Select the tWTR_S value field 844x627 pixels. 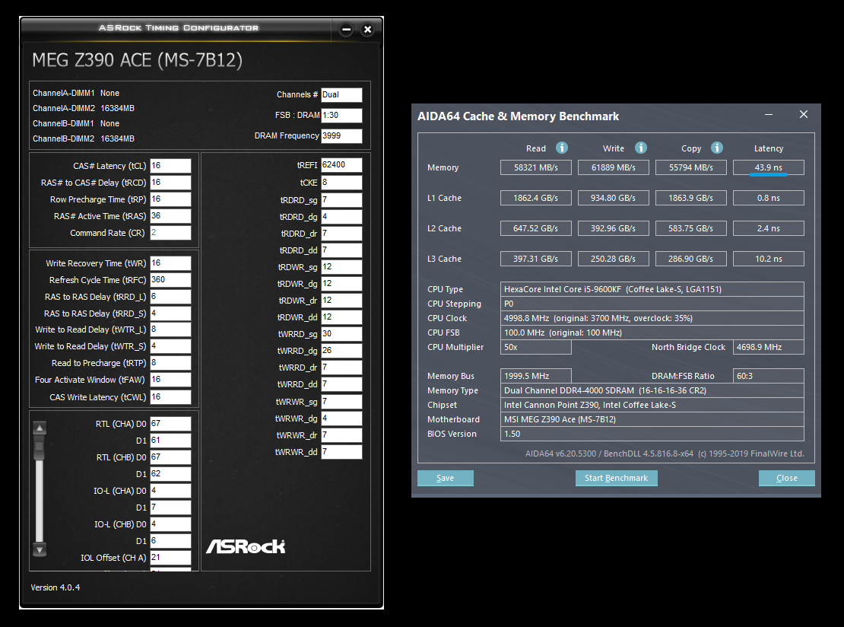(170, 345)
